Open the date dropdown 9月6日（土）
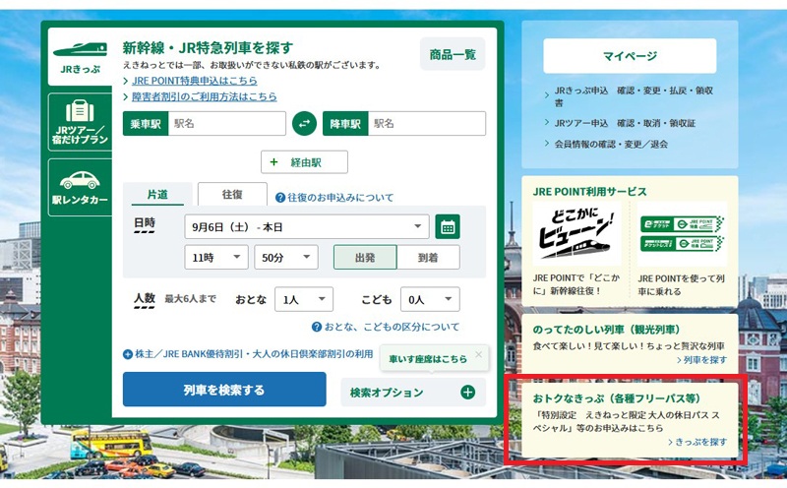Image resolution: width=787 pixels, height=488 pixels. 307,227
